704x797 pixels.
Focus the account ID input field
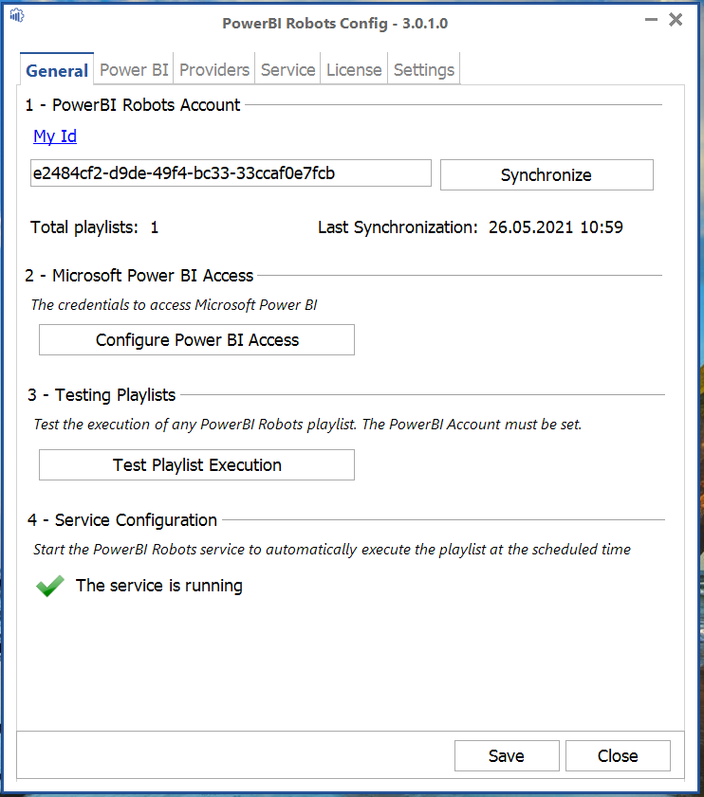tap(231, 173)
